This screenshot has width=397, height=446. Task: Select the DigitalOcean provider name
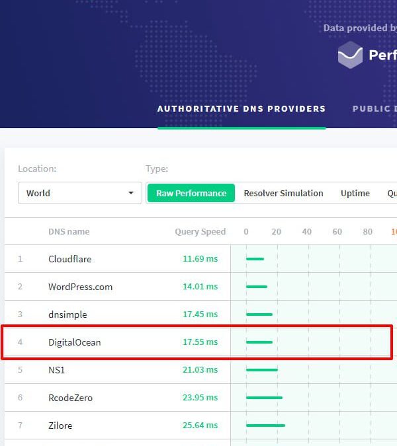75,342
